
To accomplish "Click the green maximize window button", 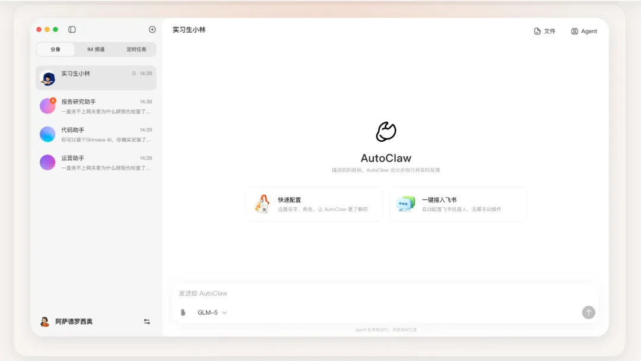I will pos(56,30).
